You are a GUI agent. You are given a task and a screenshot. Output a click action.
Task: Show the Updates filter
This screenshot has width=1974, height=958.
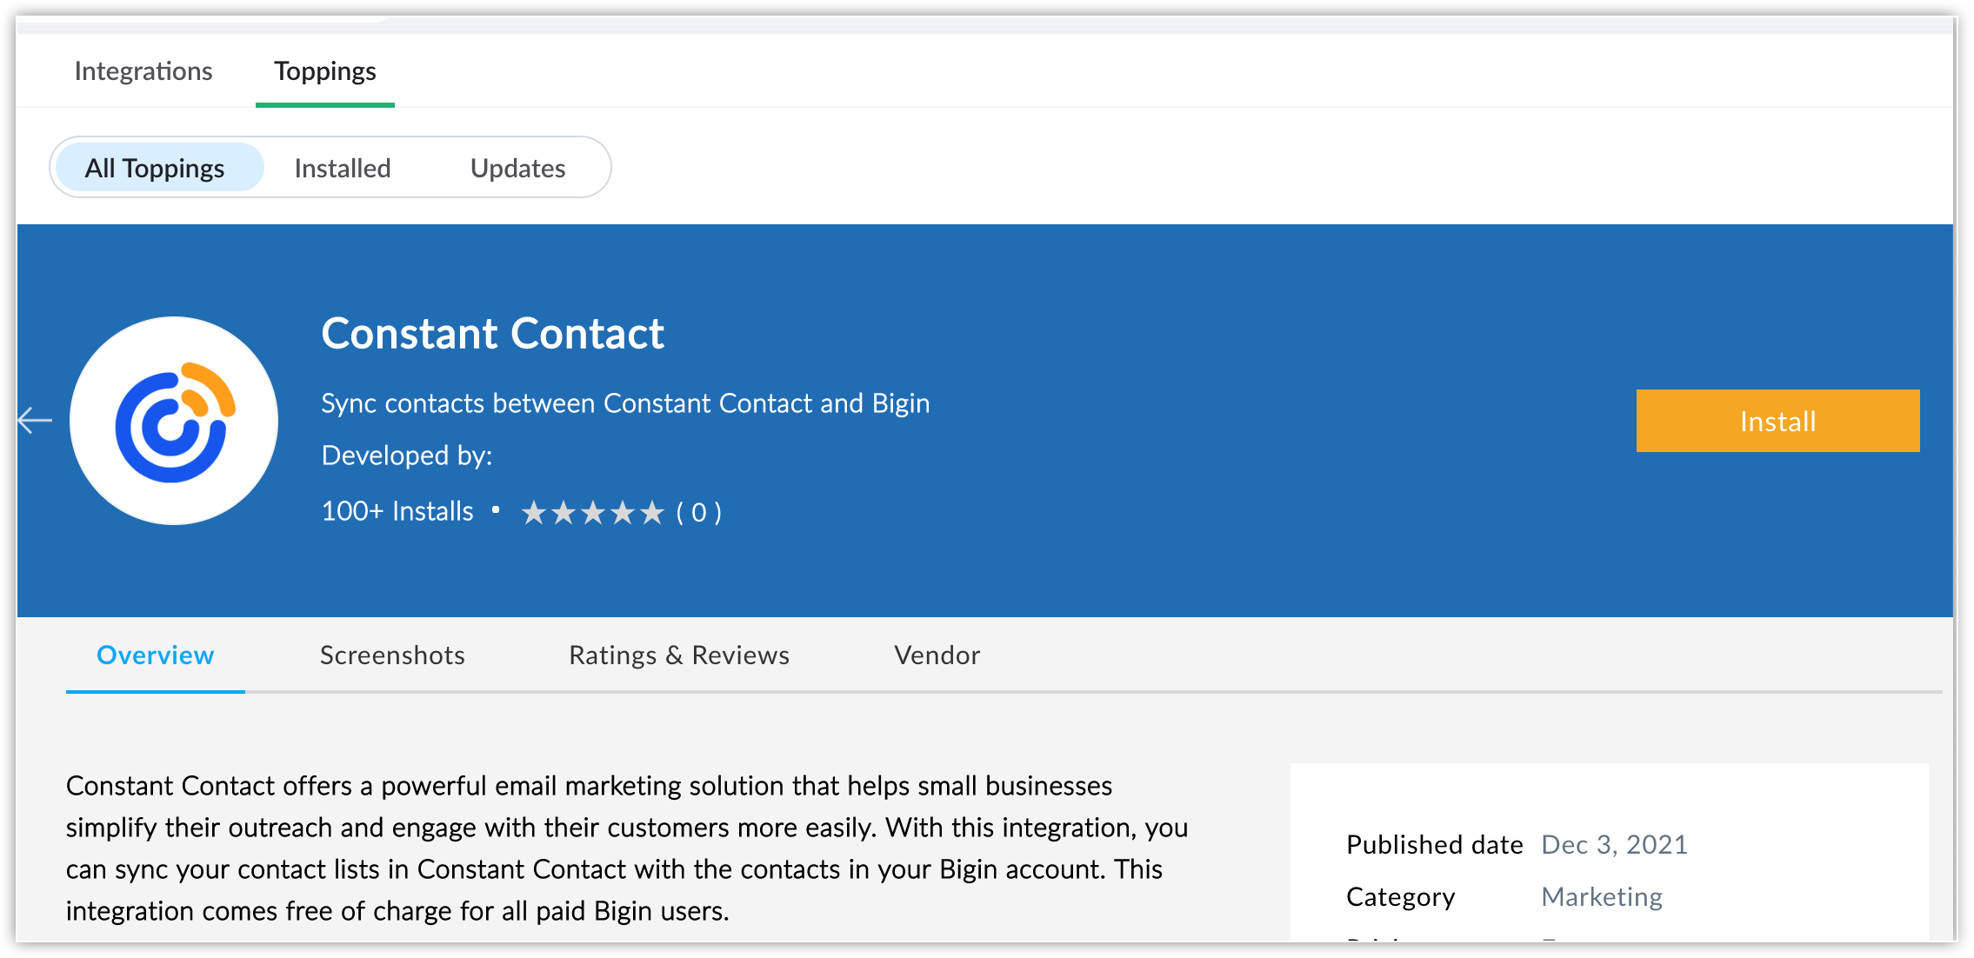(518, 168)
